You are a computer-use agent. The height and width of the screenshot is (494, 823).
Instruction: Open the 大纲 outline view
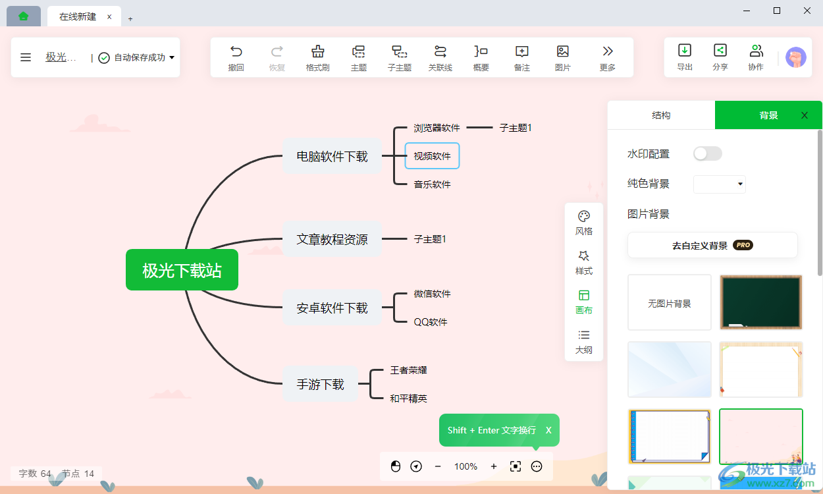pos(584,342)
